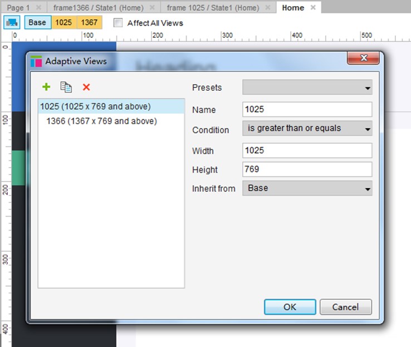Select the Home tab

coord(293,8)
